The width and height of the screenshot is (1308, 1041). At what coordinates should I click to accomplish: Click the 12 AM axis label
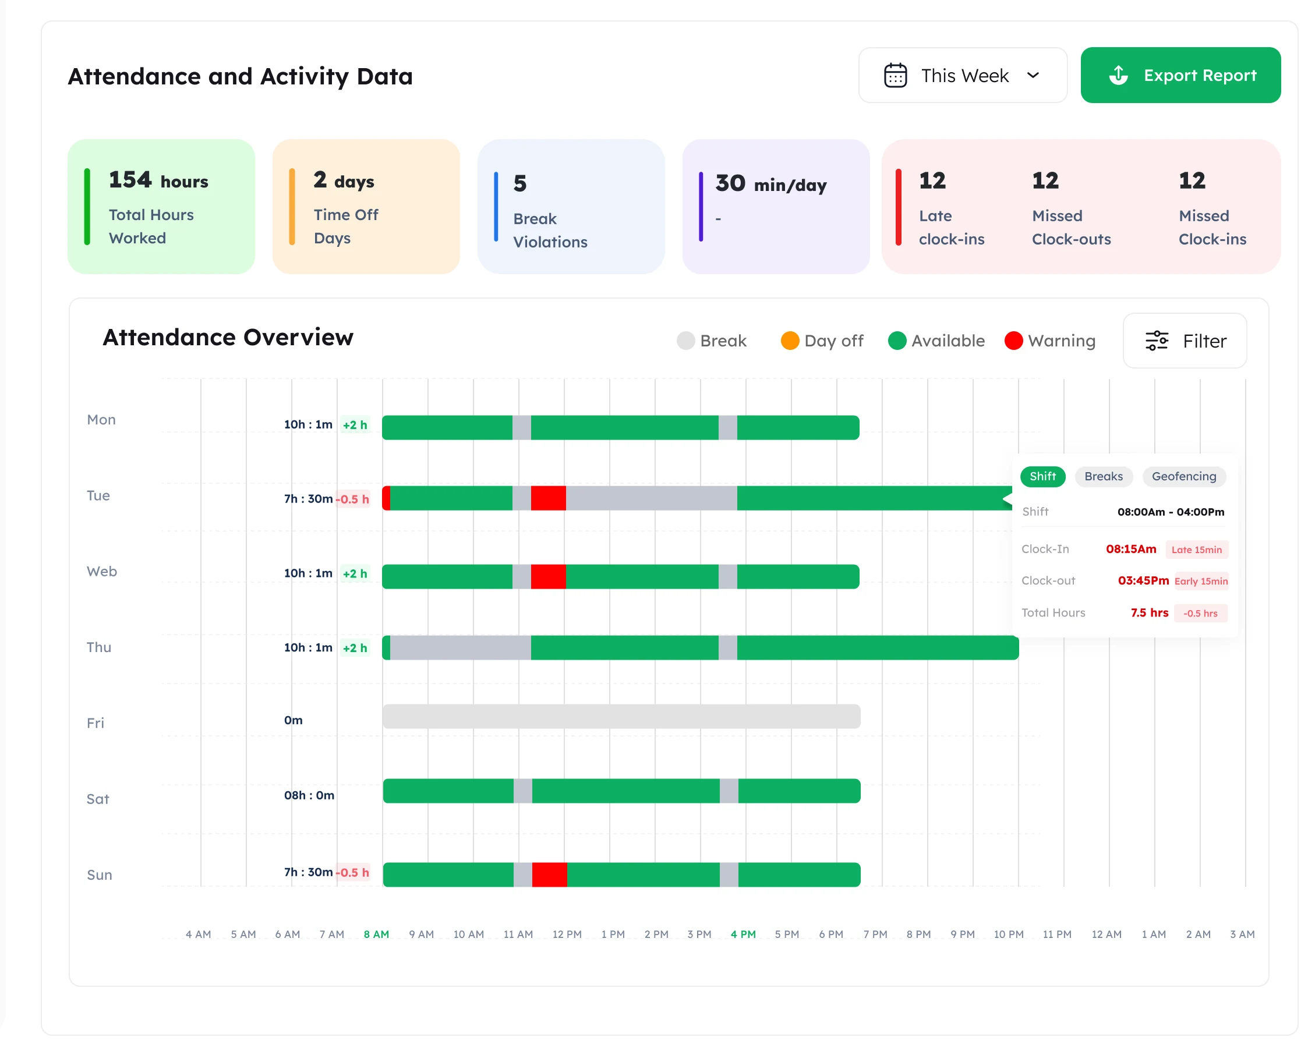[1107, 935]
